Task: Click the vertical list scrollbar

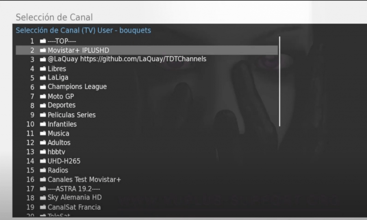Action: click(280, 81)
